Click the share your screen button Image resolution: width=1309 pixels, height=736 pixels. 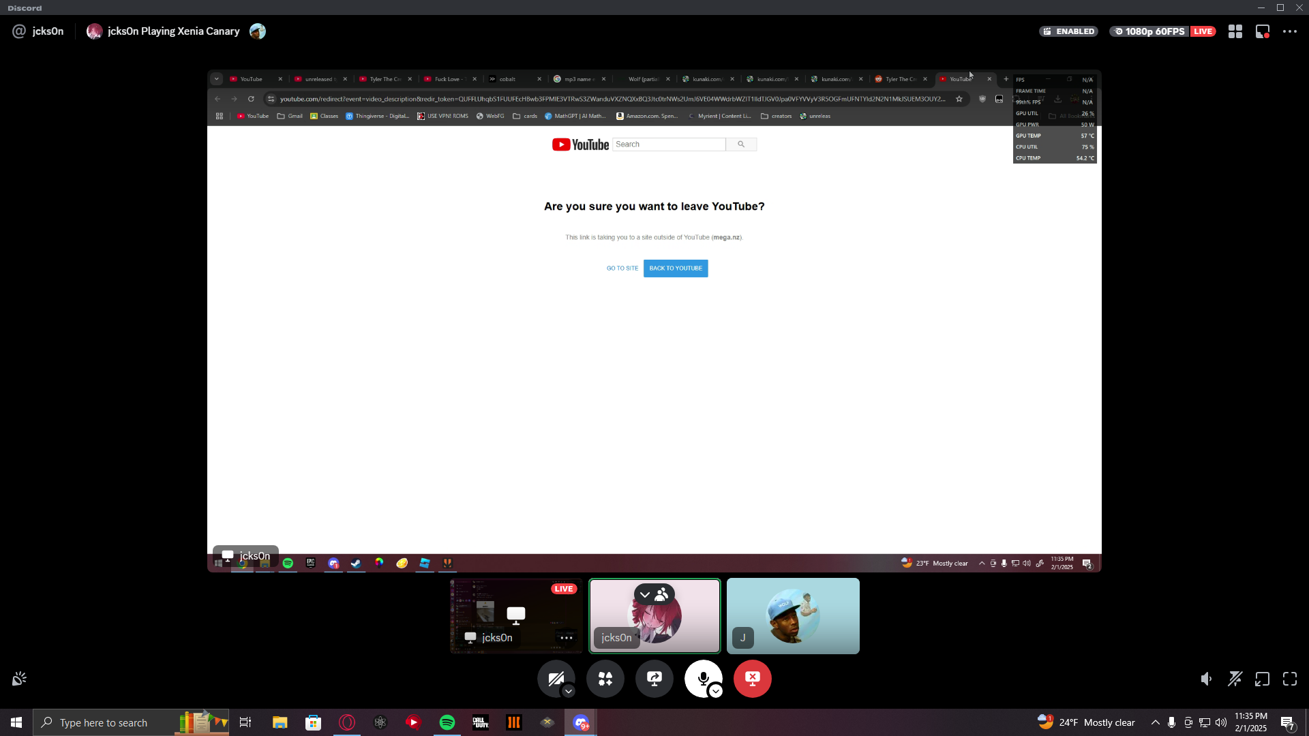pyautogui.click(x=654, y=678)
